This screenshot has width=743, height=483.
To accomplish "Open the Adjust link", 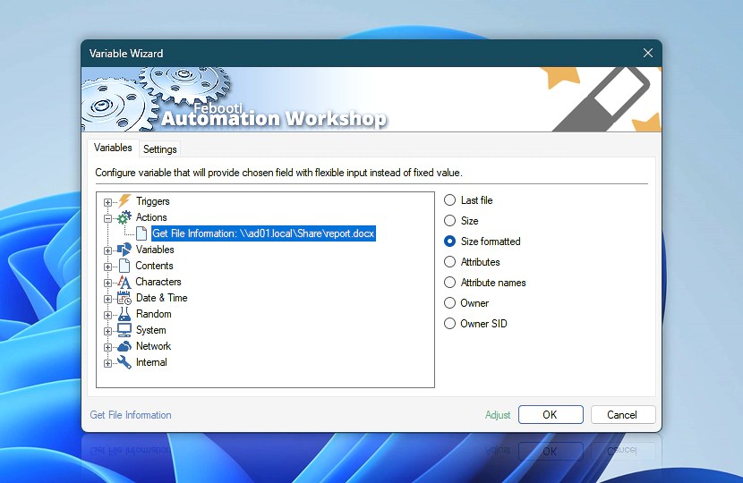I will tap(498, 415).
